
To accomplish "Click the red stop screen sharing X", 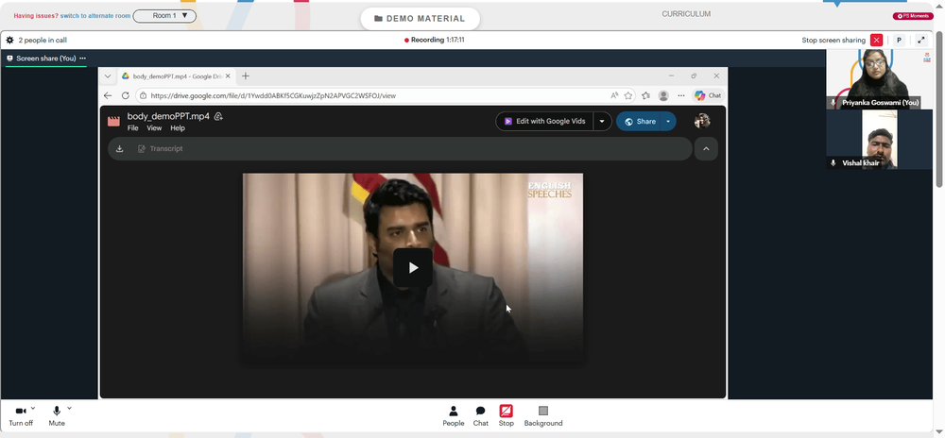I will pos(876,41).
